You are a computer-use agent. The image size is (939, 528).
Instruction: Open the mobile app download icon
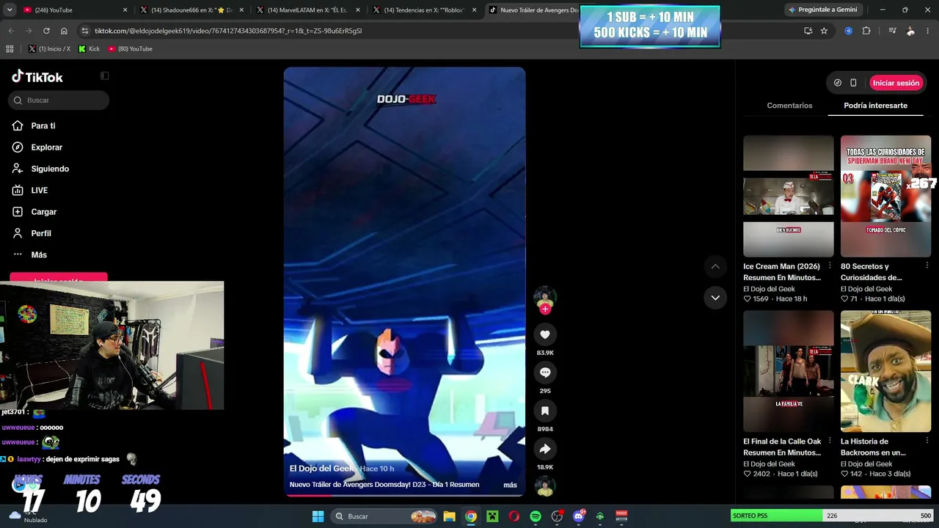tap(853, 83)
